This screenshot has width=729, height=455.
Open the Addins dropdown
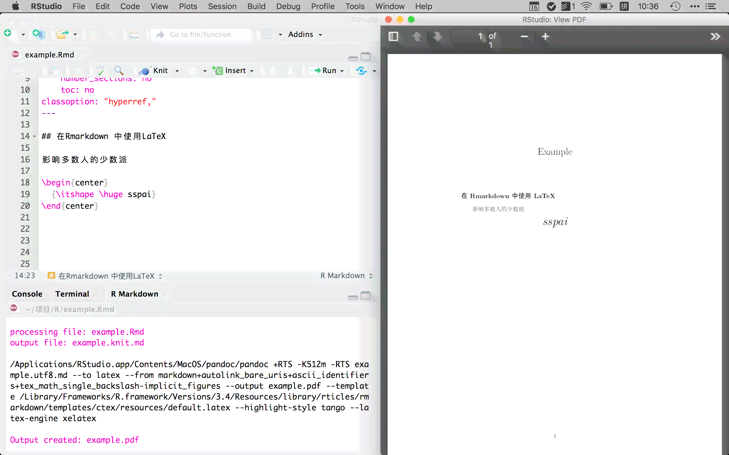point(305,34)
